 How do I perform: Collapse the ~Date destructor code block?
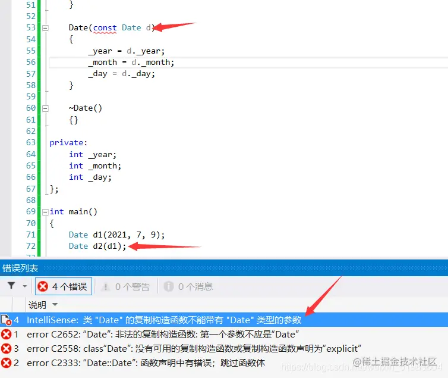[x=45, y=108]
